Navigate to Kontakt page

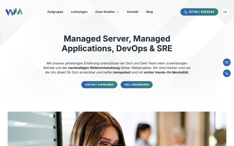(133, 12)
